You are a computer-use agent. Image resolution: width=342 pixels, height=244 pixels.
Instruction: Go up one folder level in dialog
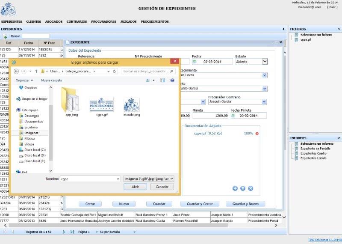[37, 71]
